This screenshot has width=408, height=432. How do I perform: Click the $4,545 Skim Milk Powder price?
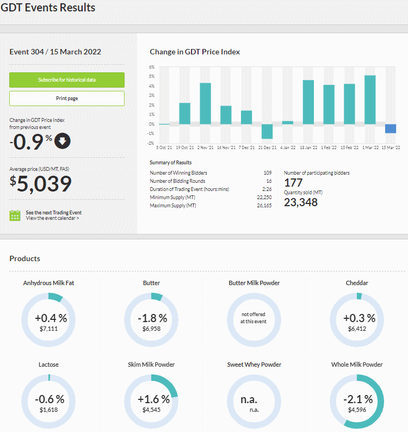151,410
